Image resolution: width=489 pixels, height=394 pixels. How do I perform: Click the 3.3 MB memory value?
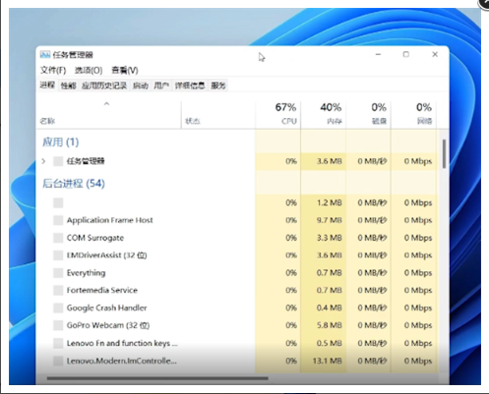(330, 238)
